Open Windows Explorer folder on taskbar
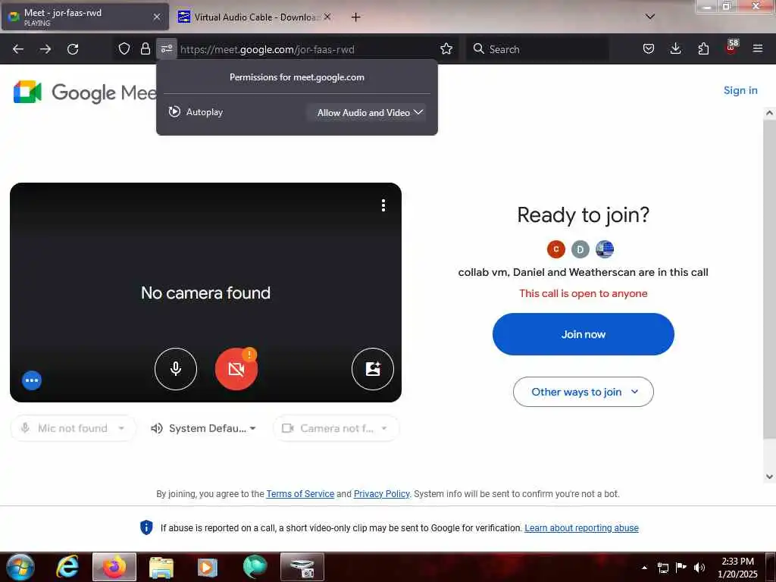The width and height of the screenshot is (776, 582). click(x=161, y=567)
